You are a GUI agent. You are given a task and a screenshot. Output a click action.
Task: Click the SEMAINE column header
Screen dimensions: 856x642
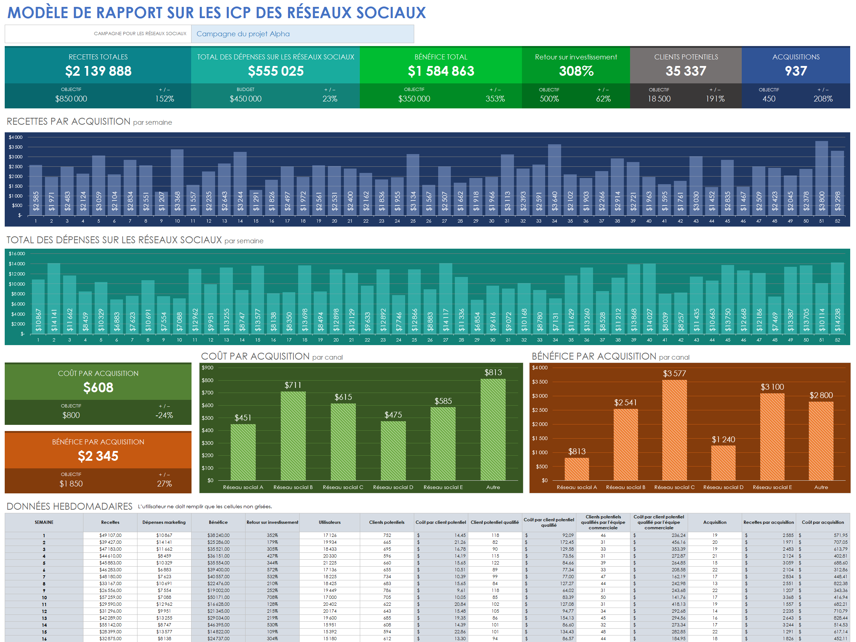tap(44, 522)
